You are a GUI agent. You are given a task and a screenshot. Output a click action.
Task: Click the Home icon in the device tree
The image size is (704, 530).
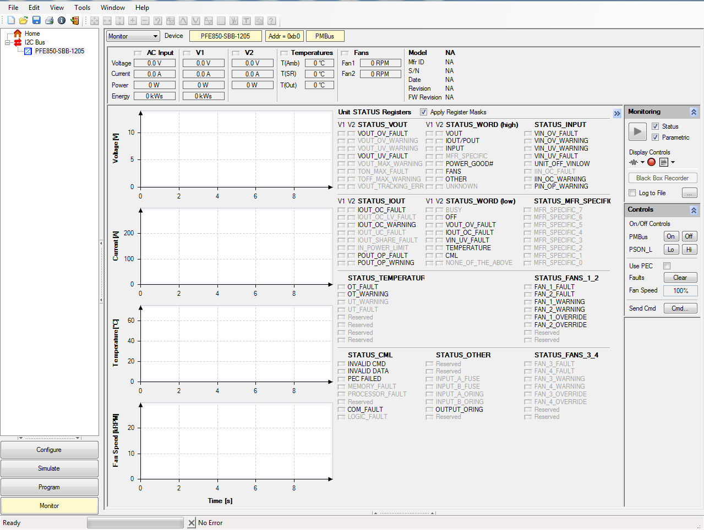[x=18, y=34]
